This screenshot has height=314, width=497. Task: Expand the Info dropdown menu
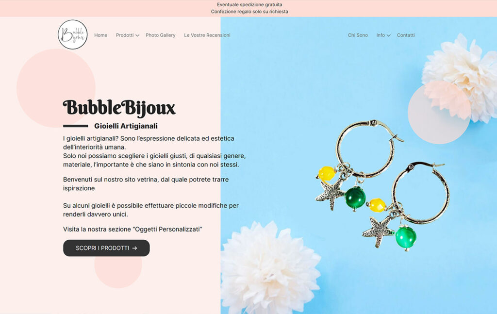(x=383, y=35)
